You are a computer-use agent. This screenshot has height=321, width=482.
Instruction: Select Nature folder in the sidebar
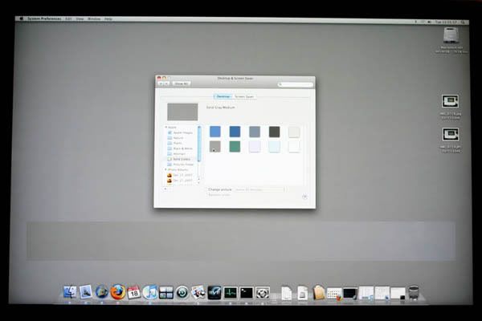pyautogui.click(x=175, y=138)
